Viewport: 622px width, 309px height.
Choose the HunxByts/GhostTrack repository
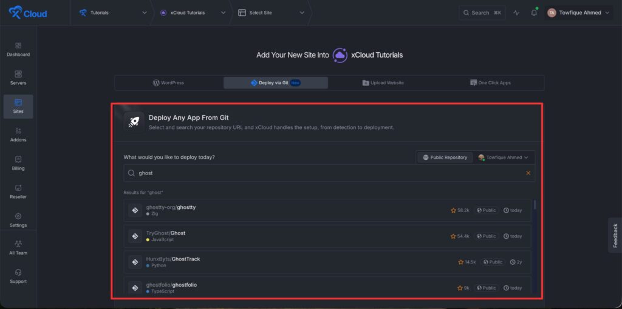point(327,262)
